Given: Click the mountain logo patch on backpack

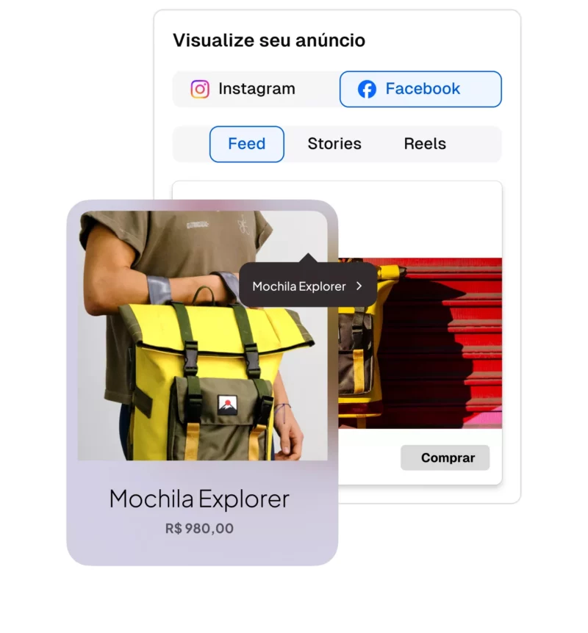Looking at the screenshot, I should (x=228, y=405).
